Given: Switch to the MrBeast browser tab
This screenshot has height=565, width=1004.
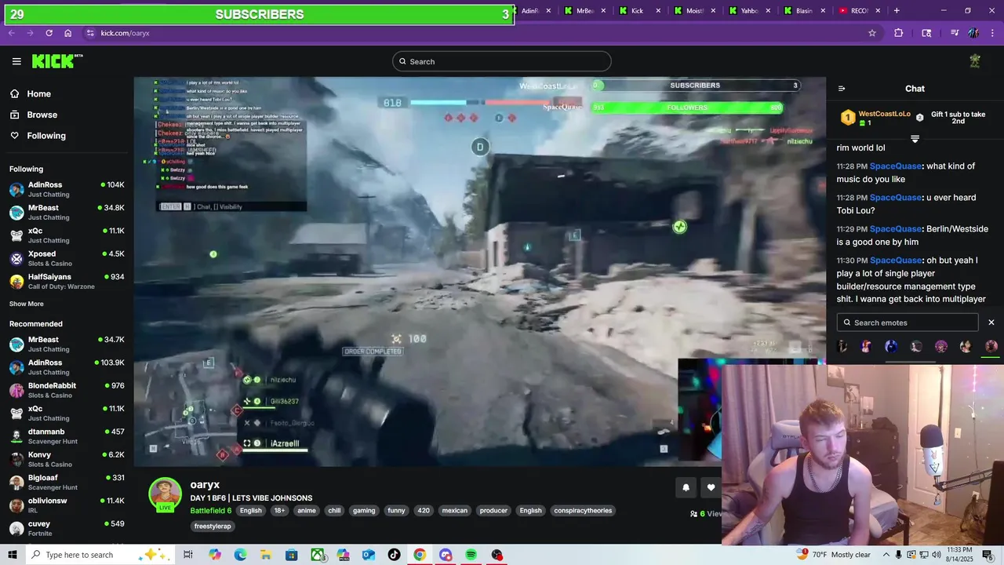Looking at the screenshot, I should [x=585, y=10].
